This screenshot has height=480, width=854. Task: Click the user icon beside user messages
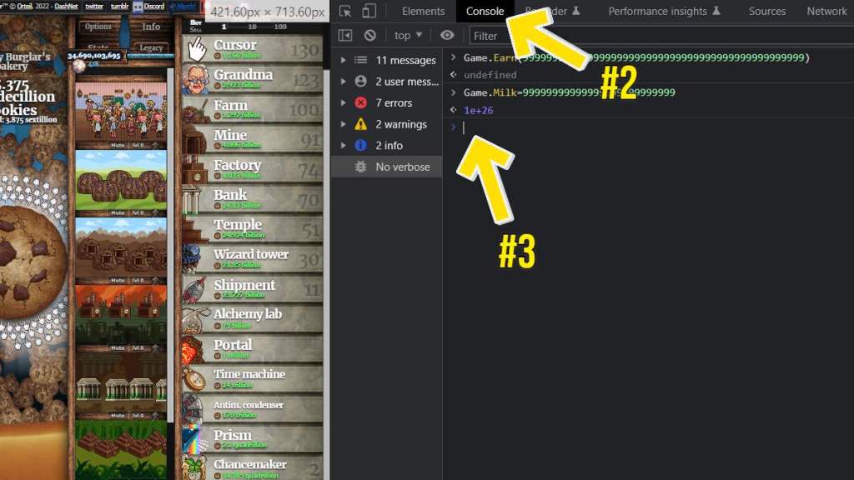(x=360, y=81)
